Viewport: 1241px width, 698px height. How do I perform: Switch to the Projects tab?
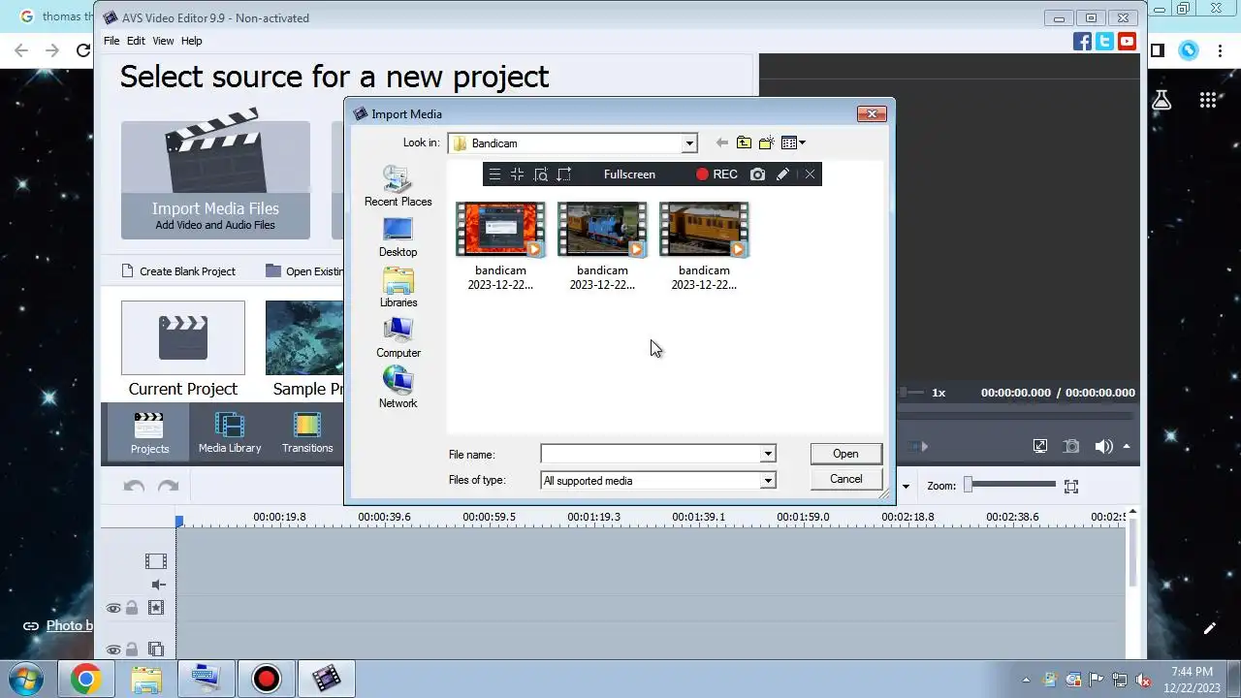click(x=149, y=431)
